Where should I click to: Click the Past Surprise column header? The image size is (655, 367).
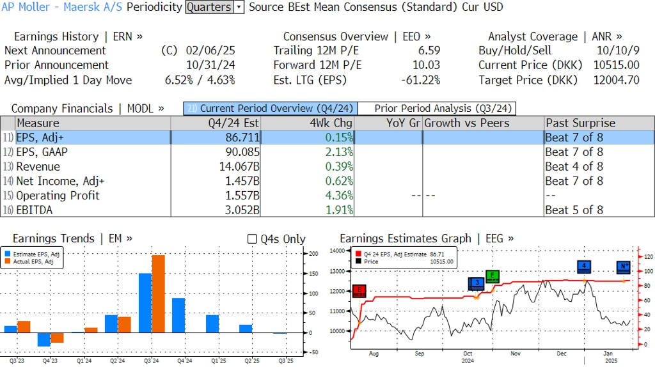pos(599,123)
